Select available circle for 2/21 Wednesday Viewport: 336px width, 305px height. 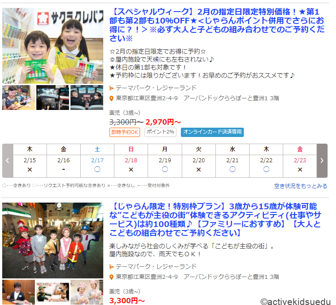[x=232, y=169]
